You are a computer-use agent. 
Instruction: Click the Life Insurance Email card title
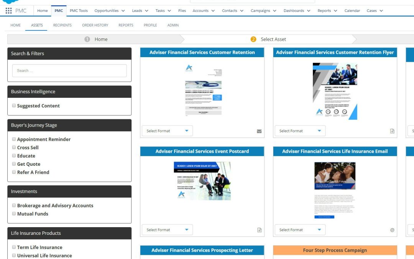[x=335, y=151]
